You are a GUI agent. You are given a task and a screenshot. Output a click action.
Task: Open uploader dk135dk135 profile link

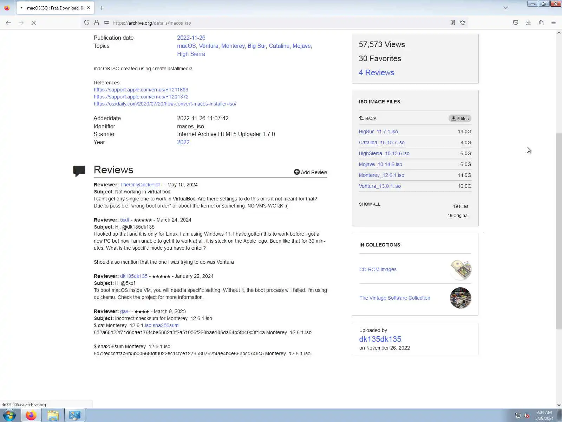pyautogui.click(x=380, y=339)
